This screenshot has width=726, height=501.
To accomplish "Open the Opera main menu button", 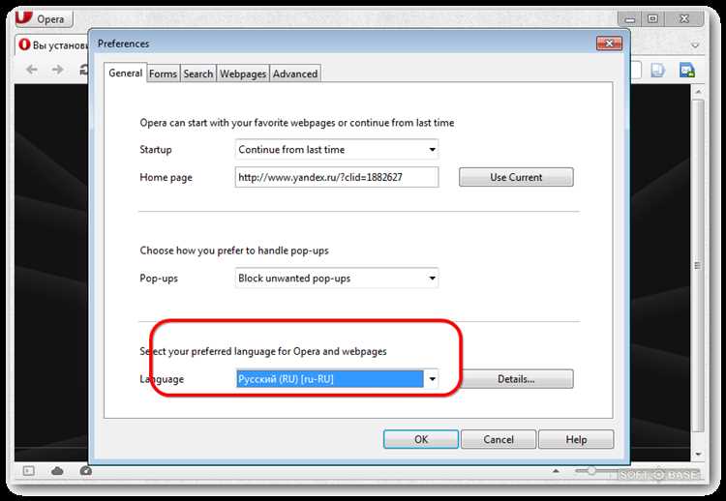I will 44,19.
